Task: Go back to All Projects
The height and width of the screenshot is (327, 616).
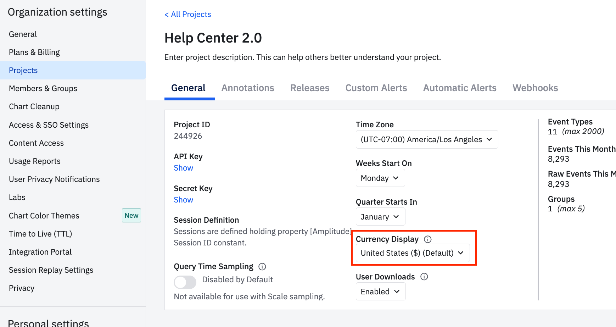Action: 188,15
